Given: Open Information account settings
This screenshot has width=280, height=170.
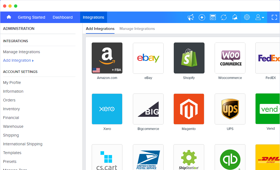Looking at the screenshot, I should tap(13, 91).
